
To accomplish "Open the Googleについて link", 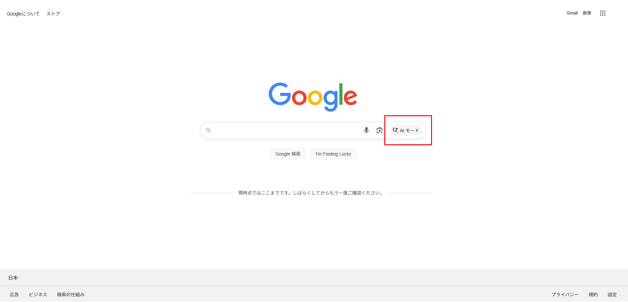I will [23, 14].
